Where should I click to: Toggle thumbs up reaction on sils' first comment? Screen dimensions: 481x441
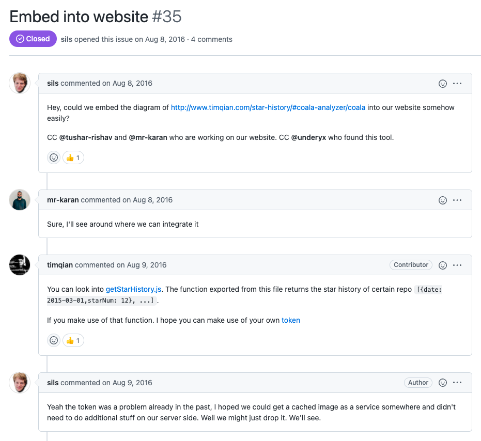73,157
